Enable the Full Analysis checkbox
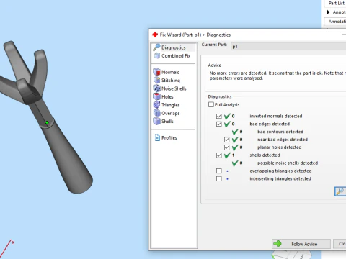Screen dimensions: 346x259 211,104
